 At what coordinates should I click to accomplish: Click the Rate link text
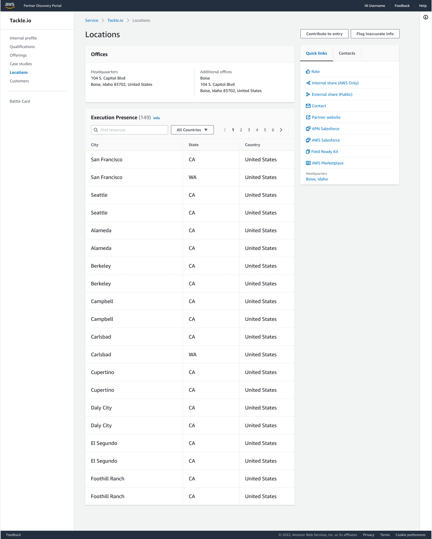[316, 71]
